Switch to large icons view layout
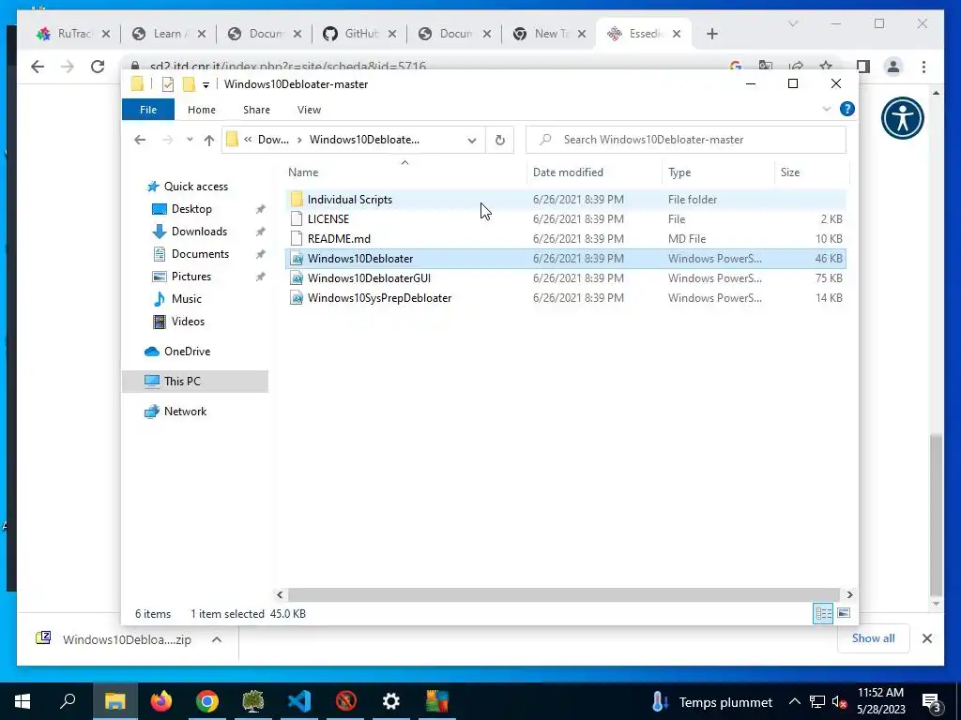 [x=844, y=613]
